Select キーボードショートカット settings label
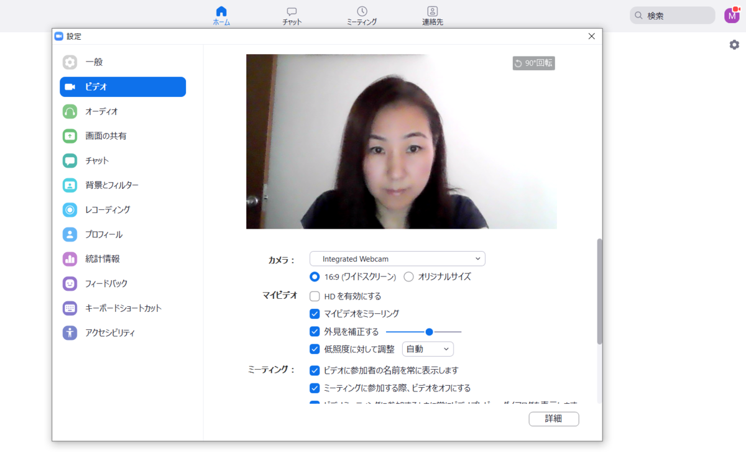 pyautogui.click(x=123, y=308)
